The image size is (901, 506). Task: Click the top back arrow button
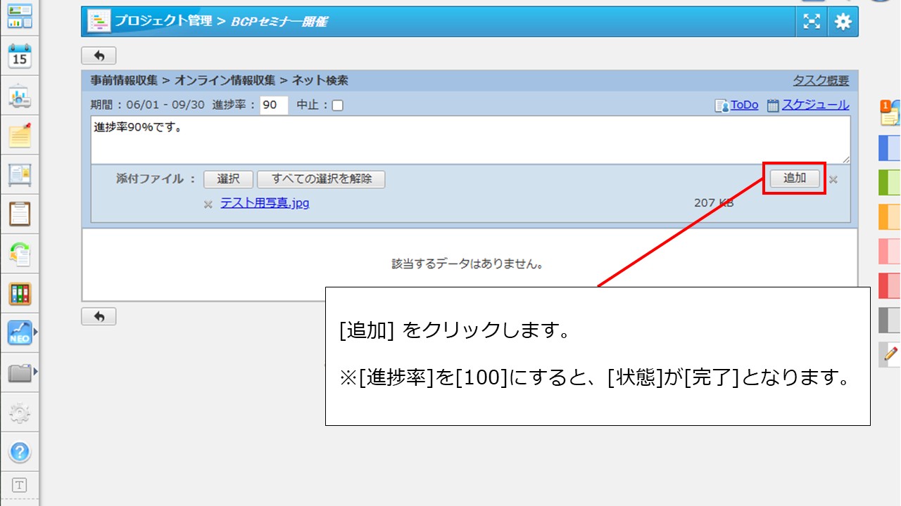pos(99,56)
